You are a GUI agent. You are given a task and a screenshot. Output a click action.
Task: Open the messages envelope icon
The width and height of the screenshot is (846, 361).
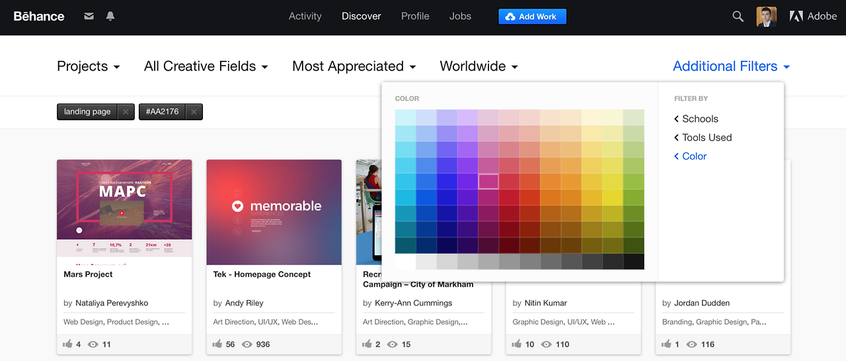tap(89, 17)
